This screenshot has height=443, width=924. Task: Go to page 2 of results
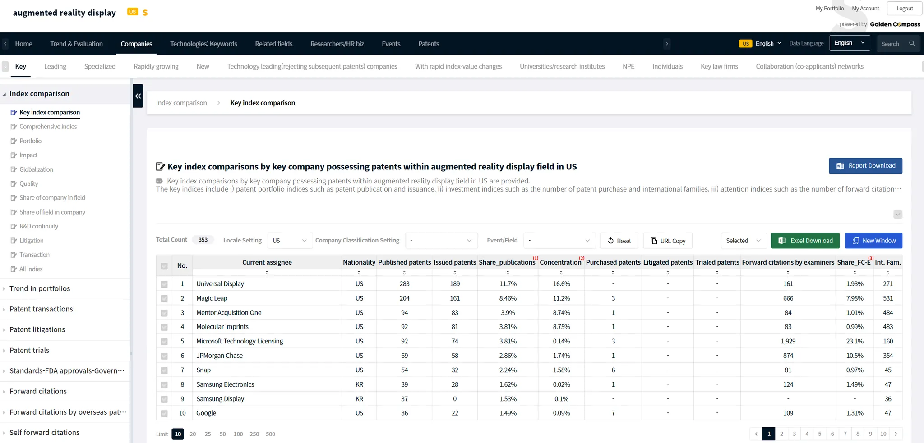(x=781, y=434)
